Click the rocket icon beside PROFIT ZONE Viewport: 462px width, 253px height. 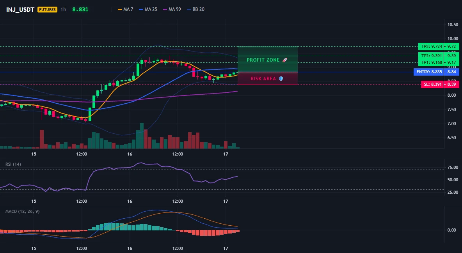click(x=284, y=60)
